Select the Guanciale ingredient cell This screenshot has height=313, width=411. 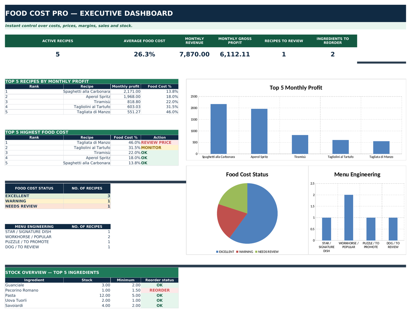34,285
